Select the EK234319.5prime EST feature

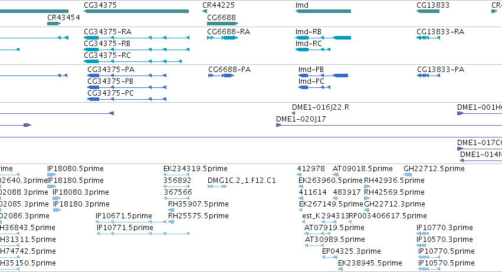pos(176,175)
